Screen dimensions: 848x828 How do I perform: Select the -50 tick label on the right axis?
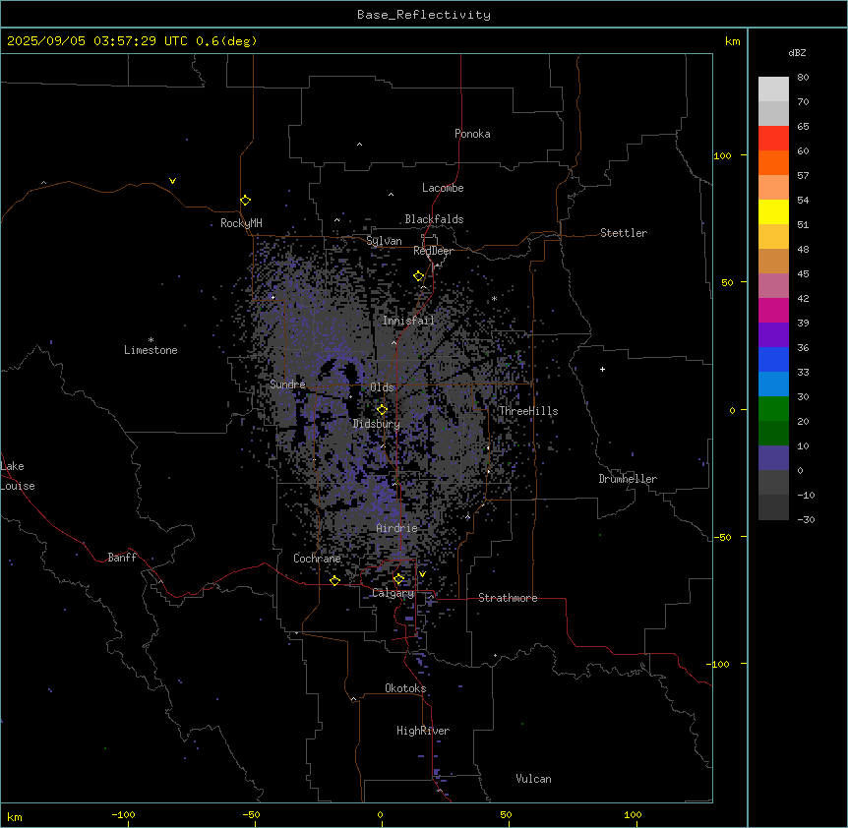(x=722, y=537)
